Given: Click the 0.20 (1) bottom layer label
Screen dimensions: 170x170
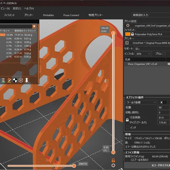Looking at the screenshot, I should click(x=106, y=149).
